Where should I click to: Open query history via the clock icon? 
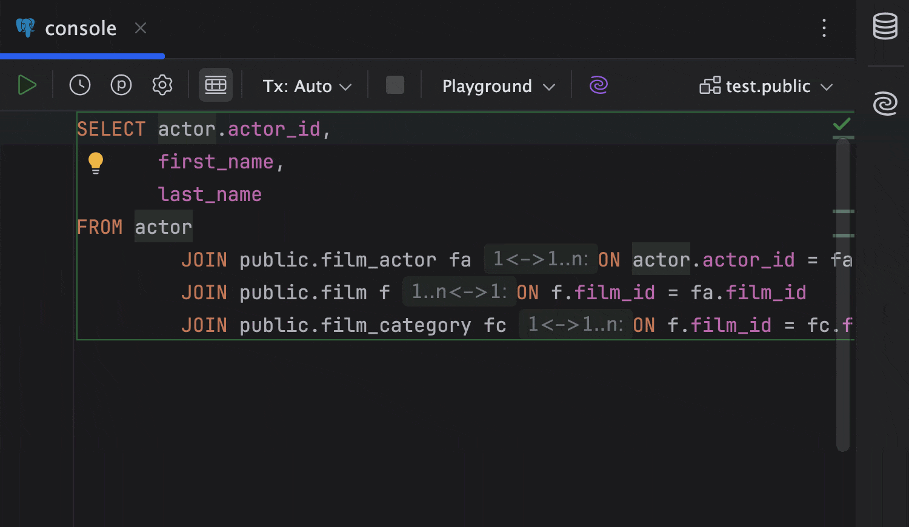tap(79, 85)
